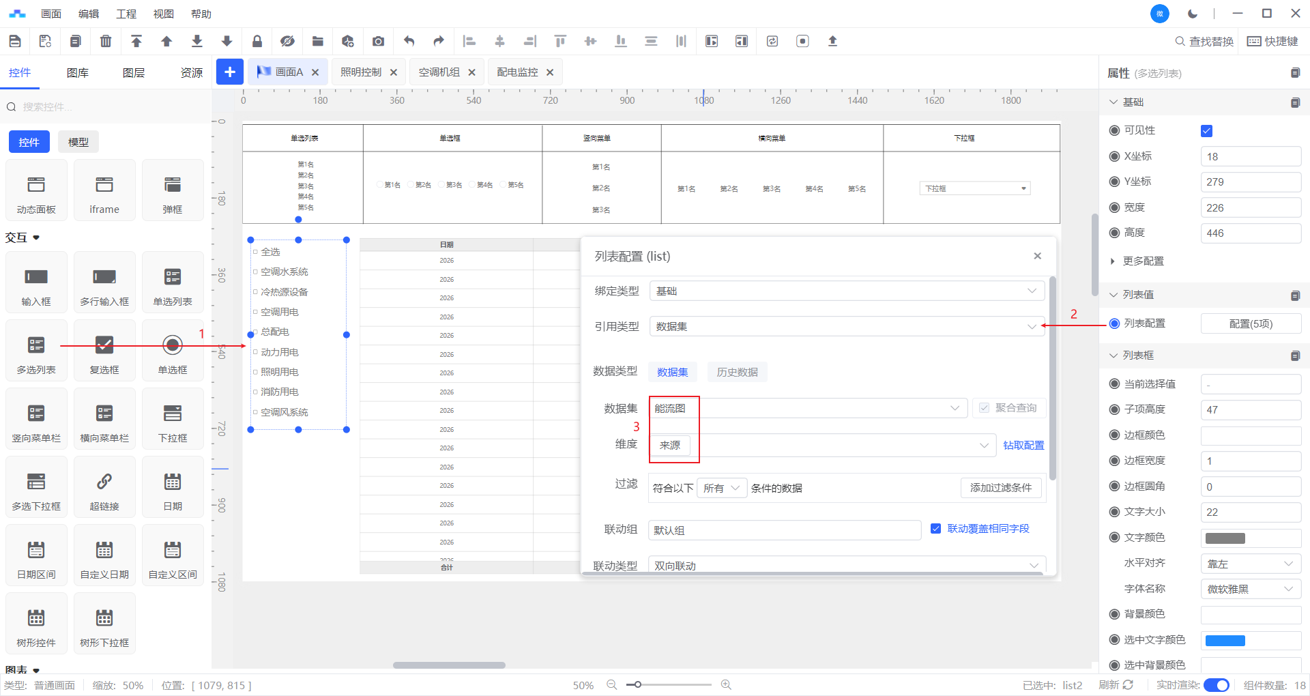Toggle the 实时渲染 switch off
Viewport: 1310px width, 696px height.
click(x=1216, y=685)
